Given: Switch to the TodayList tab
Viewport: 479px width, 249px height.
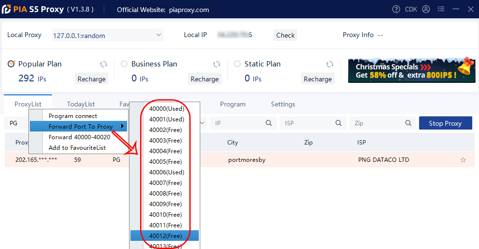Looking at the screenshot, I should pyautogui.click(x=81, y=104).
